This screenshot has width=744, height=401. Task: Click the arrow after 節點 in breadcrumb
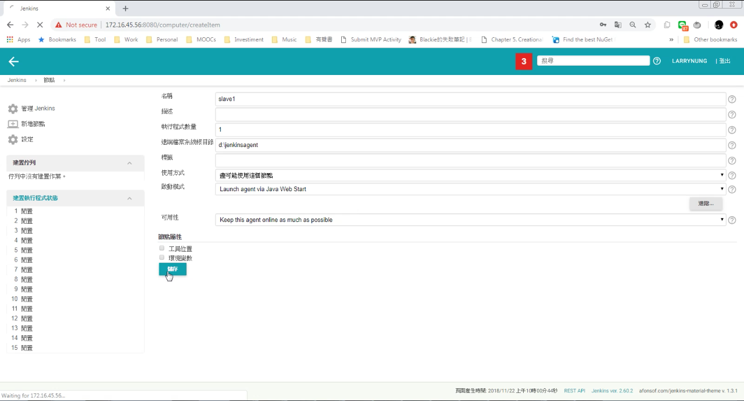point(65,80)
